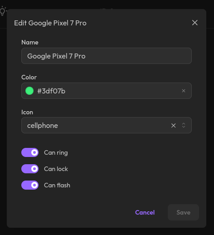The image size is (214, 235).
Task: Click the Name field label
Action: coord(30,42)
